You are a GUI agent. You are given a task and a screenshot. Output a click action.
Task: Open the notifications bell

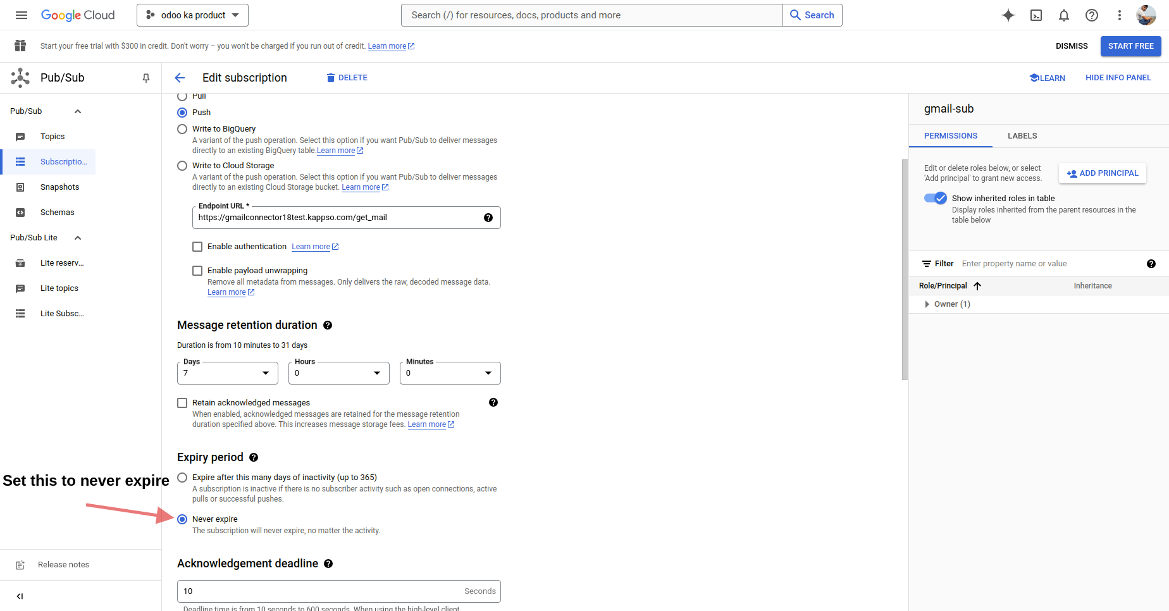pos(1064,15)
